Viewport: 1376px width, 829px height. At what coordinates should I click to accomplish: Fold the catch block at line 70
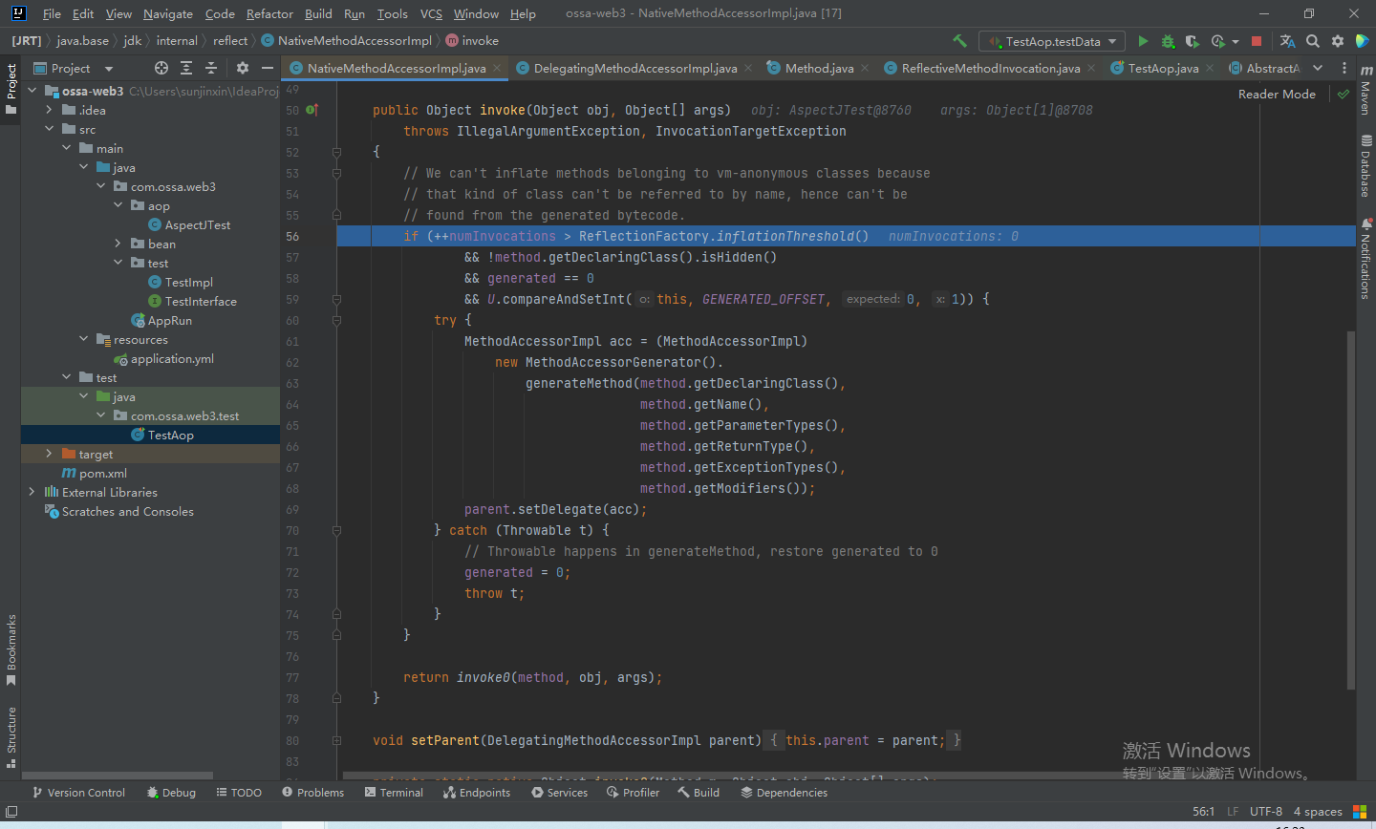coord(336,530)
